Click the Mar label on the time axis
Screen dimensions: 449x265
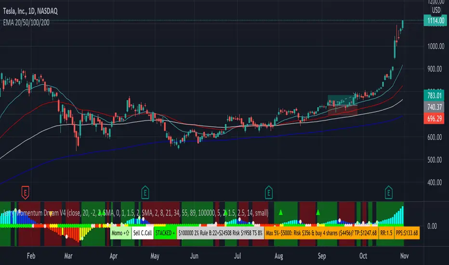68,256
